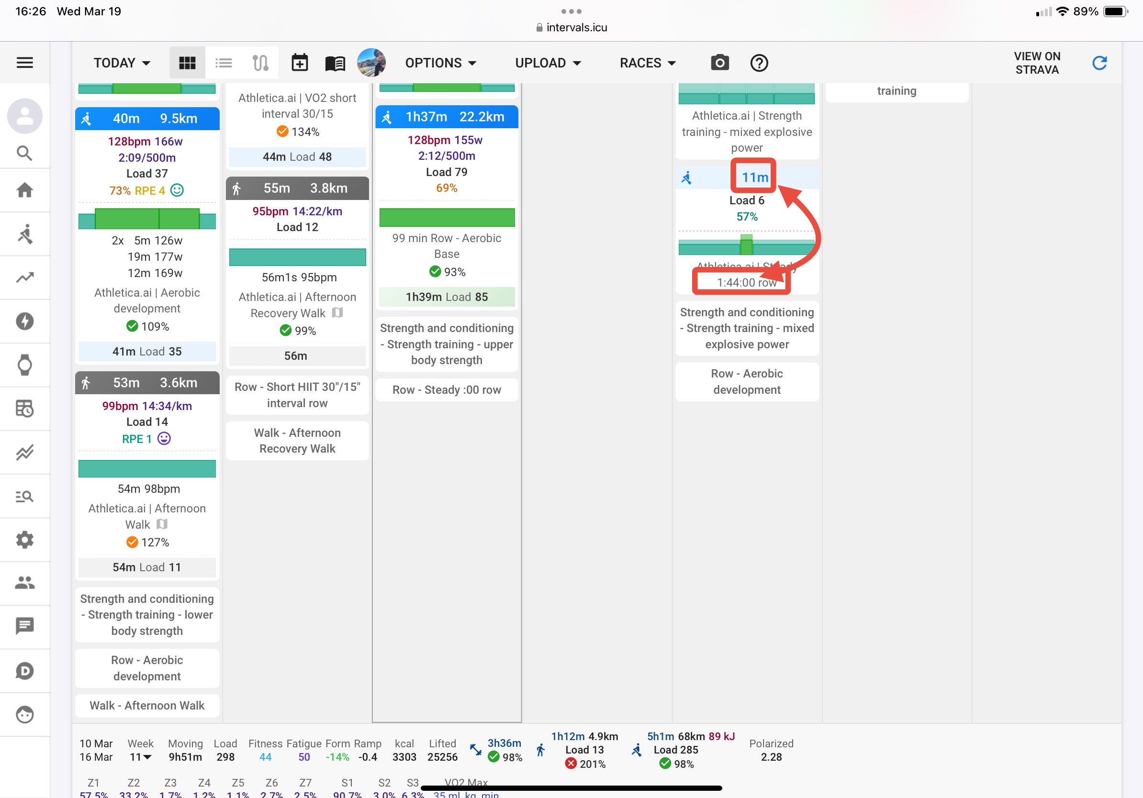Open the help question mark icon
This screenshot has width=1143, height=798.
pos(759,63)
